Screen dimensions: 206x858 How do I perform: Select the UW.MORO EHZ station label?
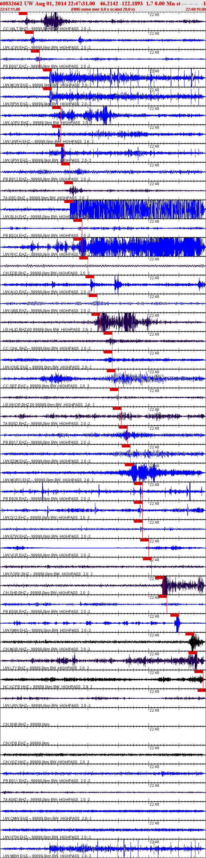48,480
